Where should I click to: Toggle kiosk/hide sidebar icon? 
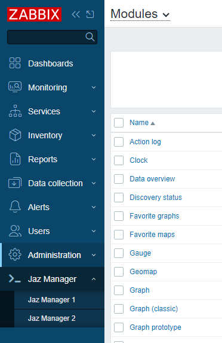coord(90,14)
